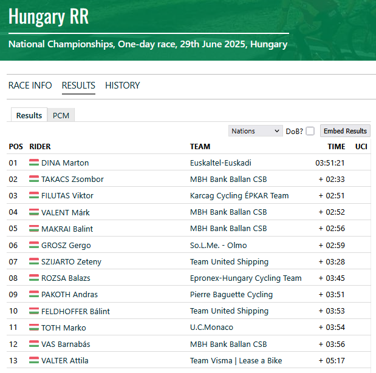Open Team United Shipping in FELDHOFFER row

[229, 311]
